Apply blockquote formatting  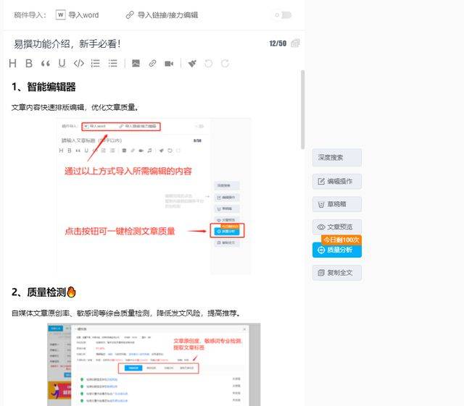tap(46, 64)
